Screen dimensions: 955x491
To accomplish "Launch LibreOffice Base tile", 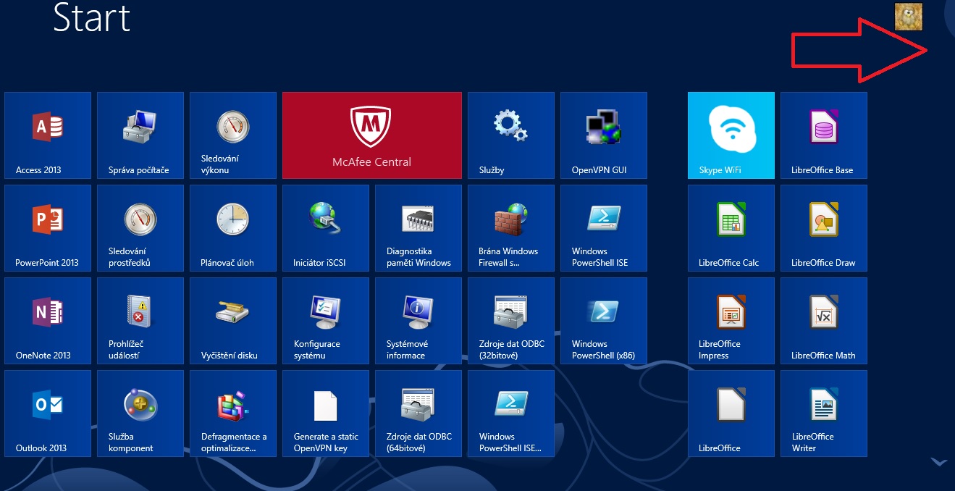I will click(824, 135).
